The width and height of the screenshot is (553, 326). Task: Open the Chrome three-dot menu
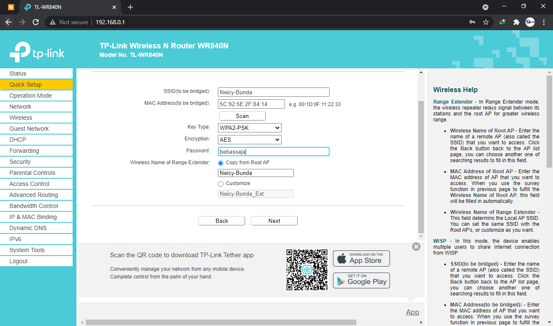544,22
